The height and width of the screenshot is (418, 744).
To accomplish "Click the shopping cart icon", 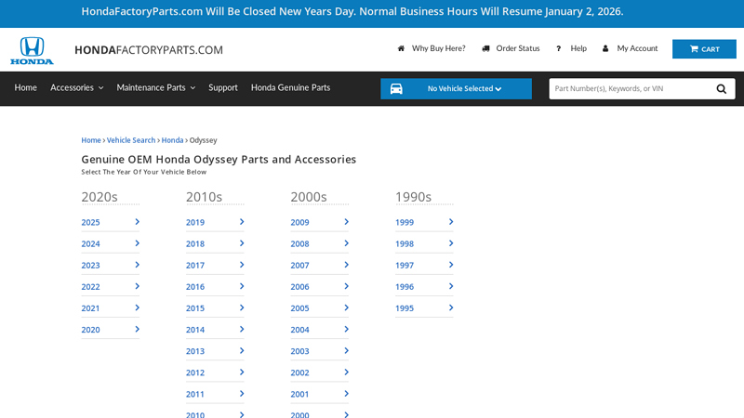I will [694, 49].
